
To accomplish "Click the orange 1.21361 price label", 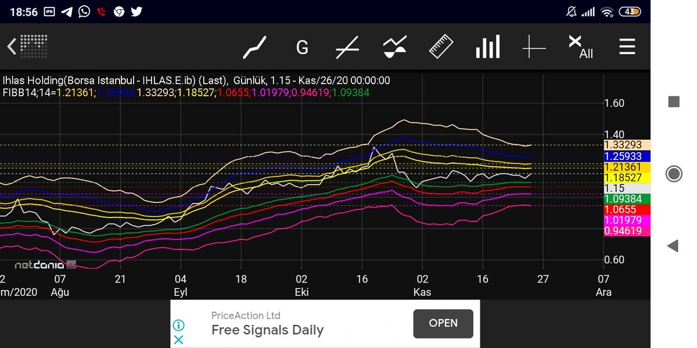I will 627,167.
